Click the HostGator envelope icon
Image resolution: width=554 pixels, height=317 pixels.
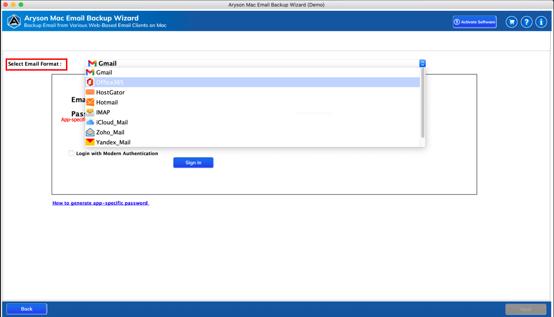(90, 92)
